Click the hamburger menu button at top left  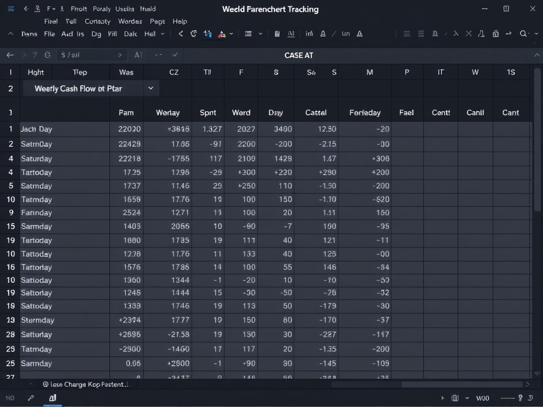11,9
